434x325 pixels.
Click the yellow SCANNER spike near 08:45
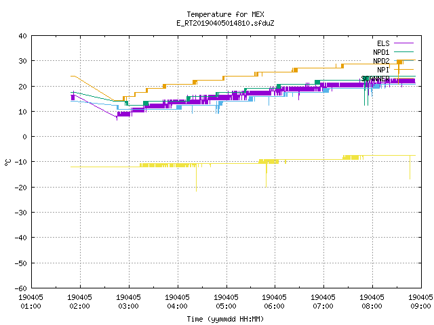click(x=410, y=167)
